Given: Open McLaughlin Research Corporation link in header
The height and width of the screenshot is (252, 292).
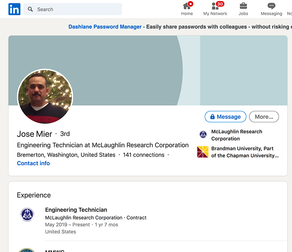Looking at the screenshot, I should (237, 135).
